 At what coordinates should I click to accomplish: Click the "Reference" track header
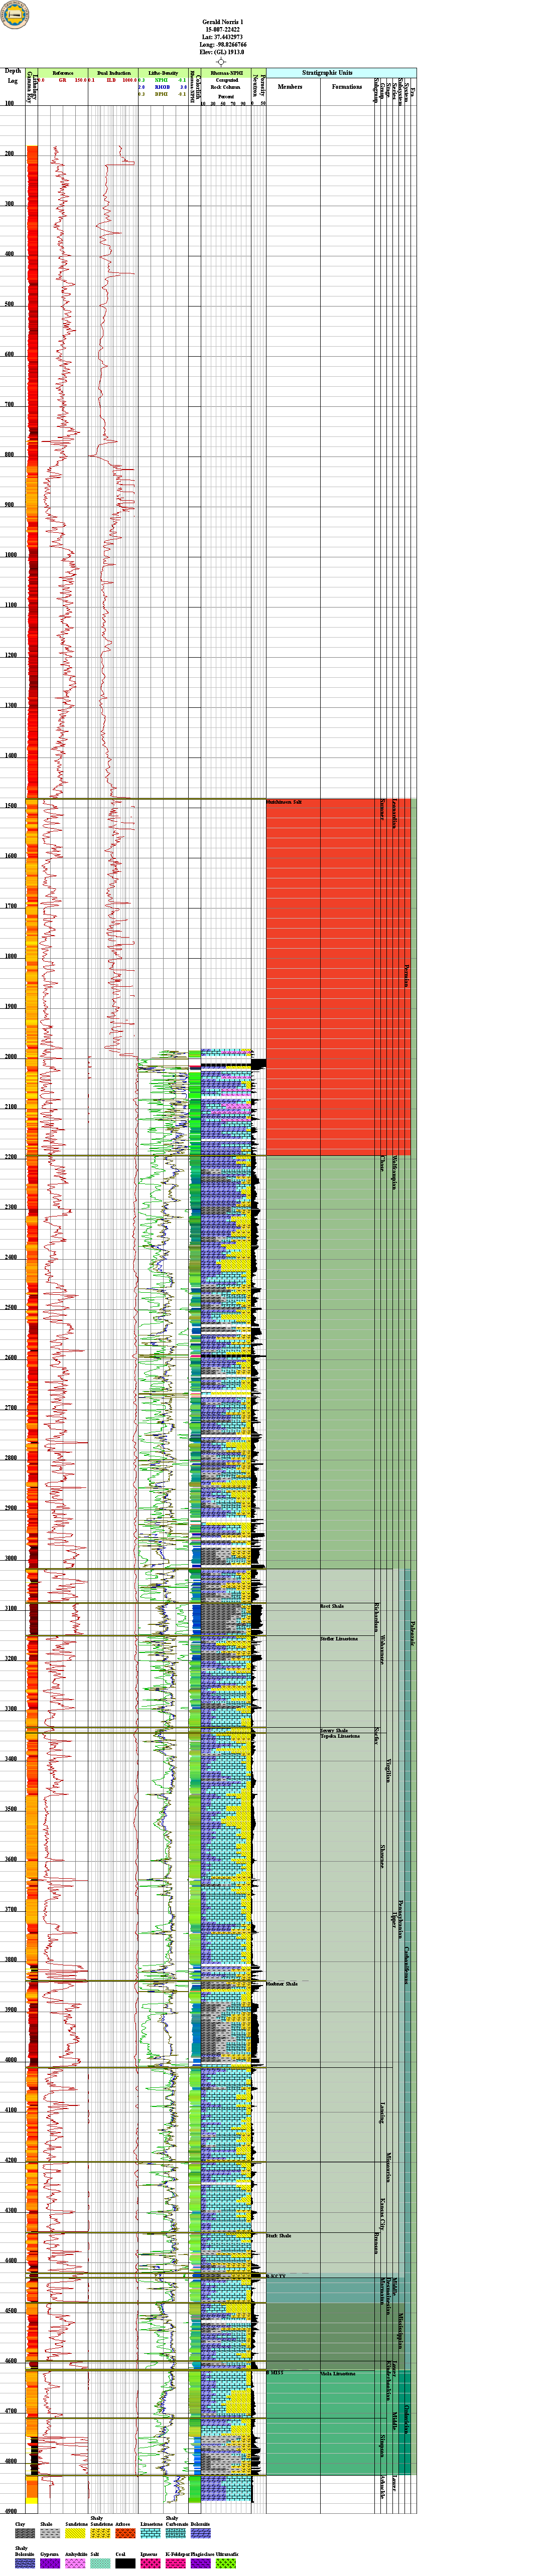click(63, 73)
